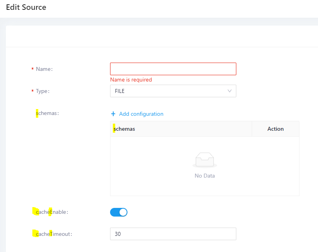Click the plus icon beside Add configuration
The width and height of the screenshot is (318, 252).
coord(113,114)
